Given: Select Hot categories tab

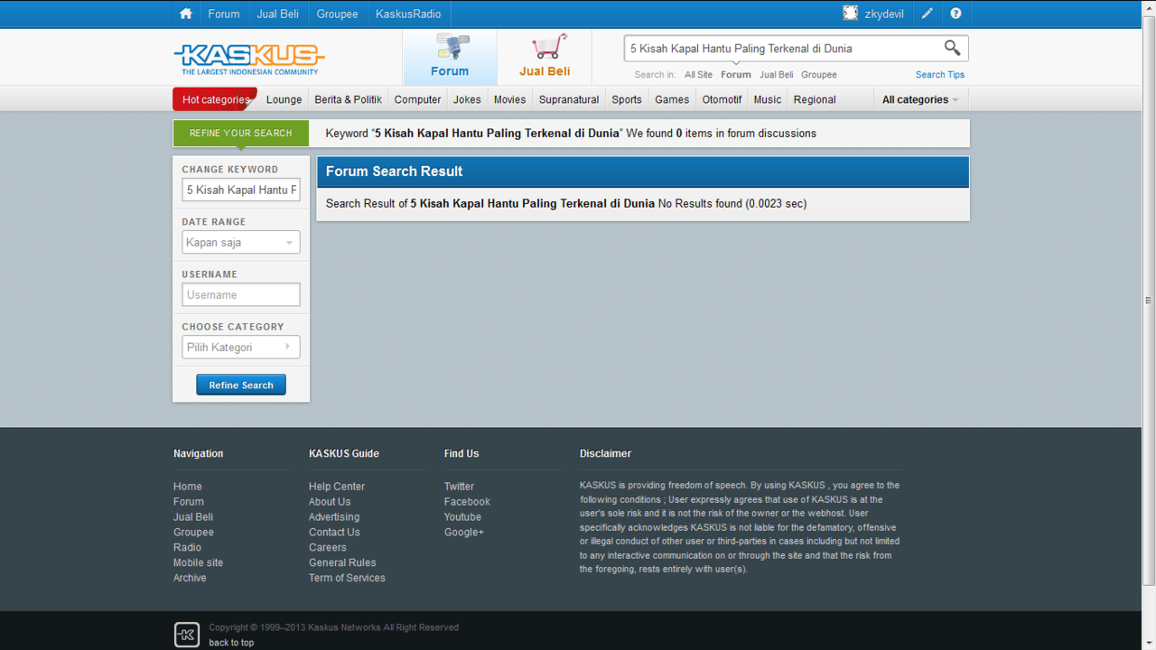Looking at the screenshot, I should (x=215, y=99).
